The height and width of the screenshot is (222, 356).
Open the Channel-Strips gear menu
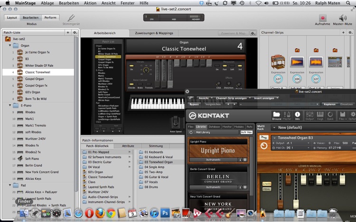click(x=350, y=32)
